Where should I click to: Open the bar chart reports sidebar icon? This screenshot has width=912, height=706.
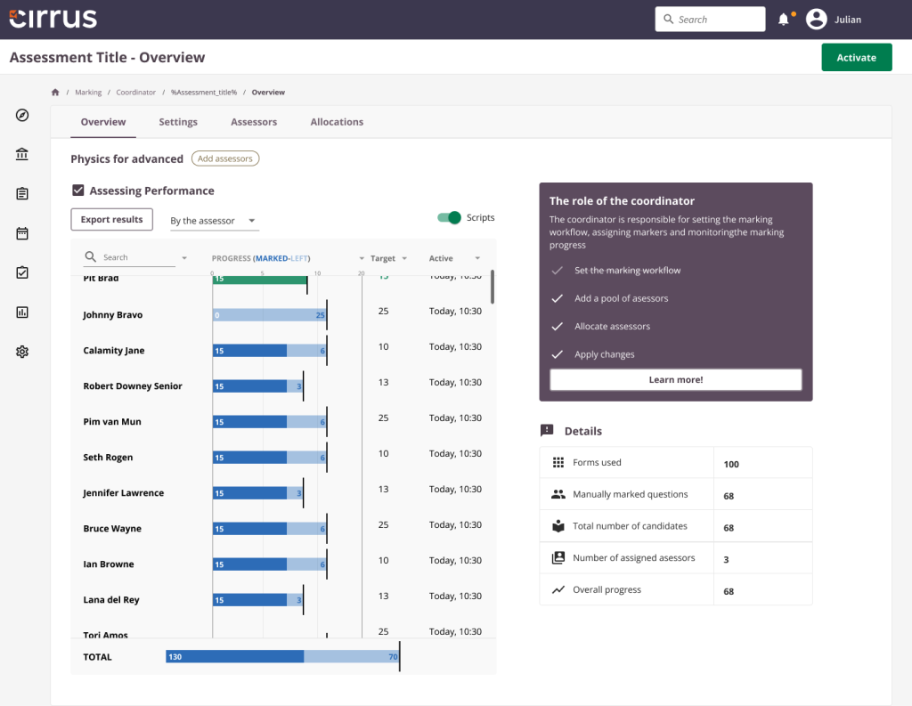[x=22, y=312]
